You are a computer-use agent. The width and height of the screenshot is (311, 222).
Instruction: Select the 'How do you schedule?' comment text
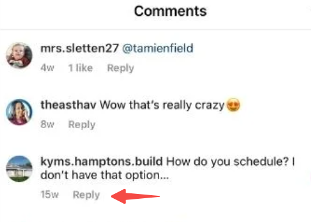(x=227, y=162)
